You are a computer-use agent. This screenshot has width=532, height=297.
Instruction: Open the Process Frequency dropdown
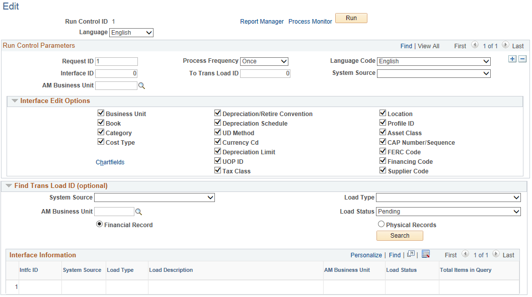(264, 61)
